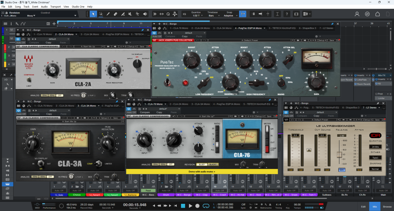Expand CLA-2A Mono tab dropdown arrow

(x=77, y=34)
